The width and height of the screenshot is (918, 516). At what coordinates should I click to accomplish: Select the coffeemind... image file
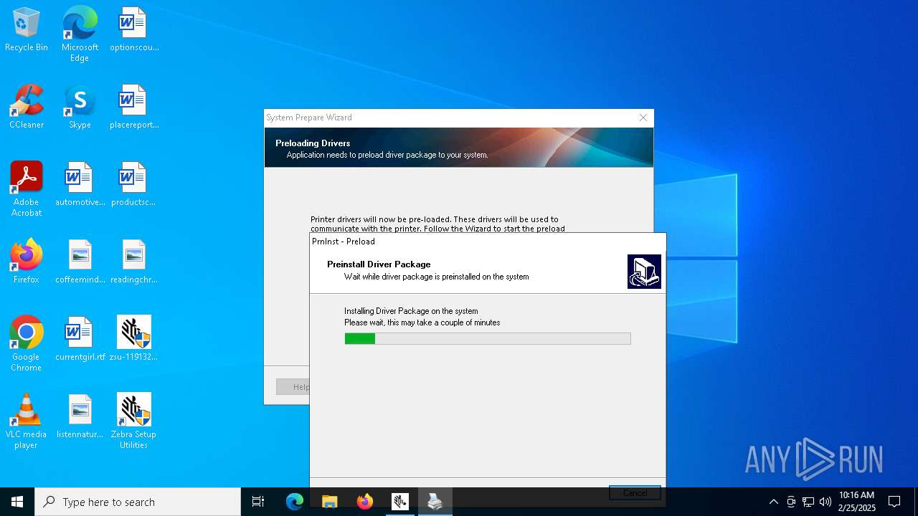click(80, 262)
